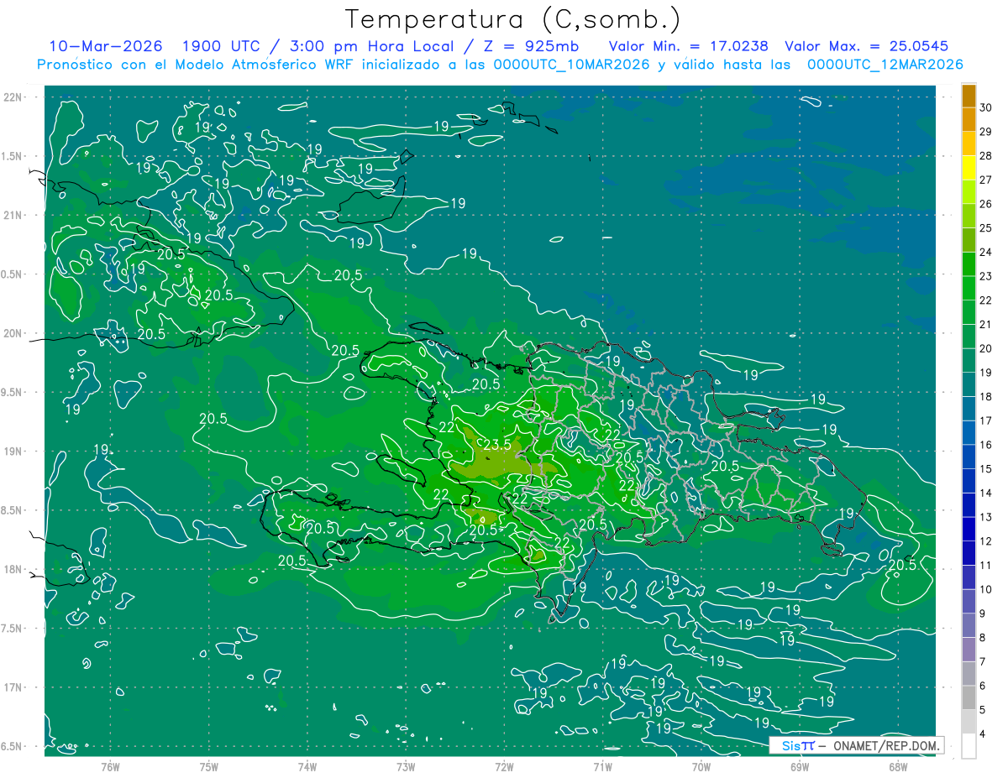Click the 68W longitude axis label
This screenshot has width=1008, height=778.
(x=898, y=767)
